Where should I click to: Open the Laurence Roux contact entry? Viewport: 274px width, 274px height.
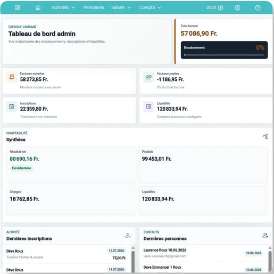203,253
